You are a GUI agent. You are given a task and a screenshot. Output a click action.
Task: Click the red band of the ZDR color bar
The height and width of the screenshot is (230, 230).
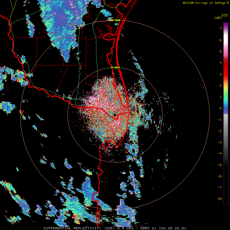tap(226, 71)
